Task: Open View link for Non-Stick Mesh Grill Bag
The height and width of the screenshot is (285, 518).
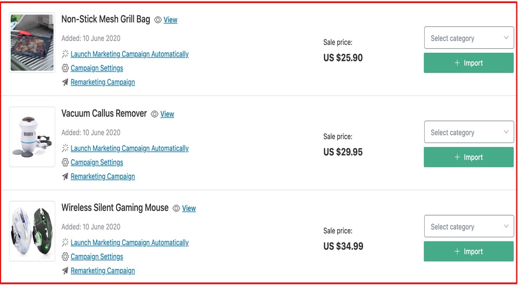Action: click(x=170, y=20)
